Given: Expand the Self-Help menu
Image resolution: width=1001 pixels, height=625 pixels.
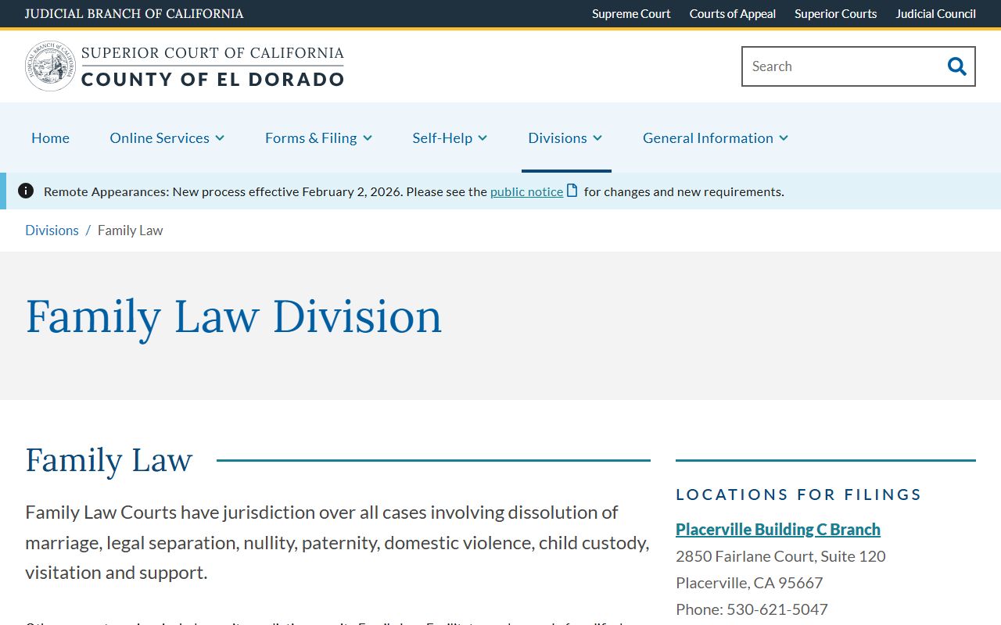Looking at the screenshot, I should [450, 137].
